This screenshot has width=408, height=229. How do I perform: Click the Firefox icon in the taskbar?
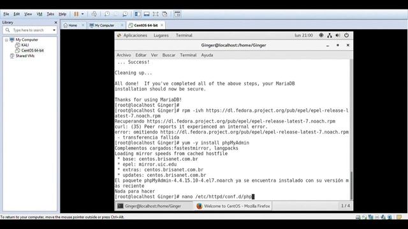(x=200, y=206)
